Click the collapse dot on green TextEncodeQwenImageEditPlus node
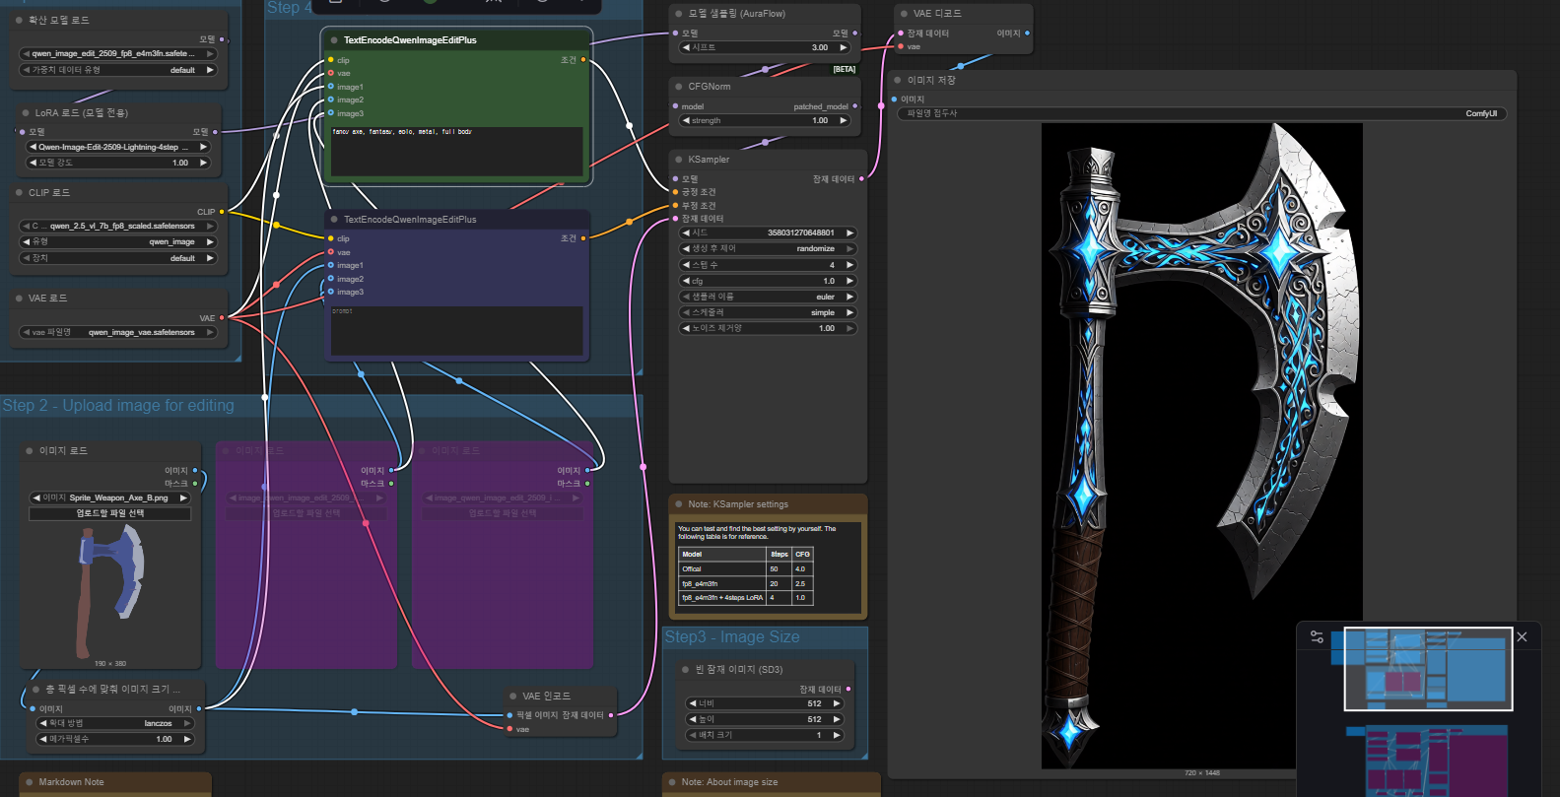This screenshot has height=797, width=1560. (334, 40)
